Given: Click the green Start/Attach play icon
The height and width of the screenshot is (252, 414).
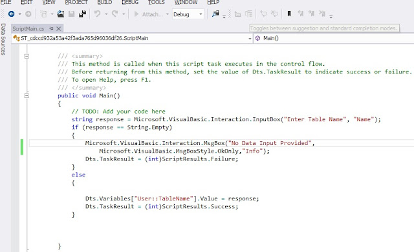Looking at the screenshot, I should coord(136,14).
